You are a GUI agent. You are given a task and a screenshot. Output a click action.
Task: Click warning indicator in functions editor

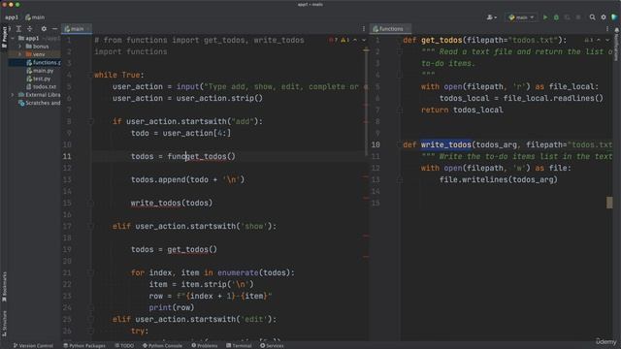click(589, 41)
